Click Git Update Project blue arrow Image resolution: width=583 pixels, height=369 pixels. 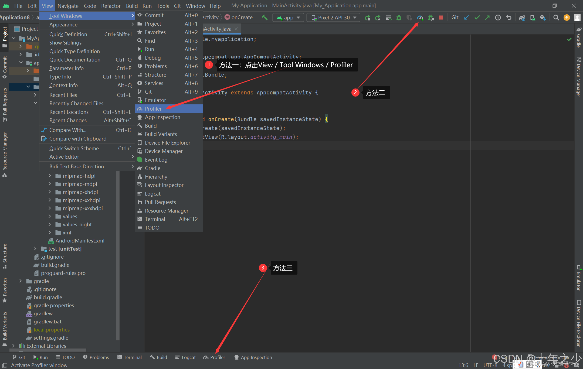click(x=466, y=18)
